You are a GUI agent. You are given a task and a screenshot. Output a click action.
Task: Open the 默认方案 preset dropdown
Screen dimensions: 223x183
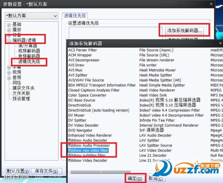tap(32, 16)
